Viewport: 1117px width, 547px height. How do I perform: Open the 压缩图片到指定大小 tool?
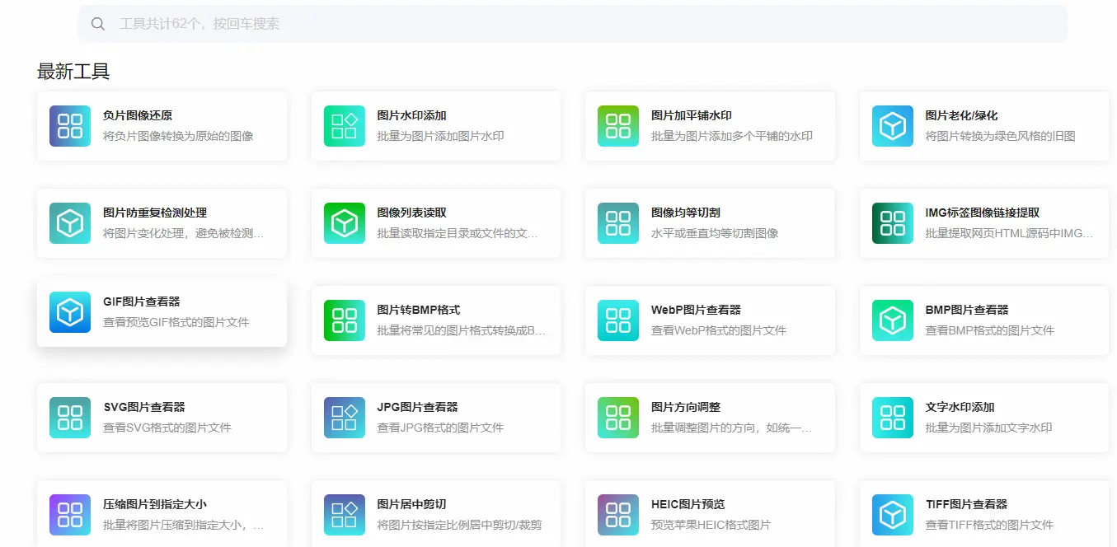tap(162, 511)
